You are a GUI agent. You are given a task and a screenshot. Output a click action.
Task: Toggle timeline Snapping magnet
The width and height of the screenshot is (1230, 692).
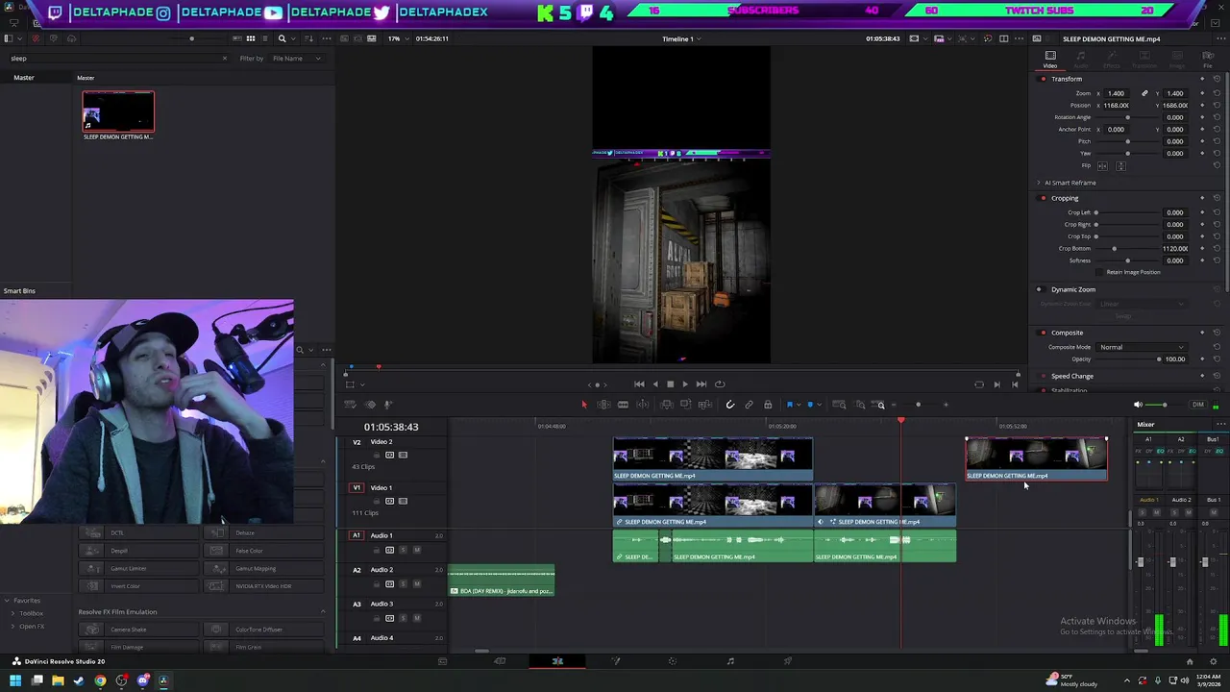point(730,405)
